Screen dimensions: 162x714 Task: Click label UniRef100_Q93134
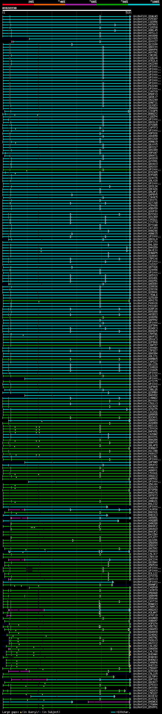[x=145, y=186]
